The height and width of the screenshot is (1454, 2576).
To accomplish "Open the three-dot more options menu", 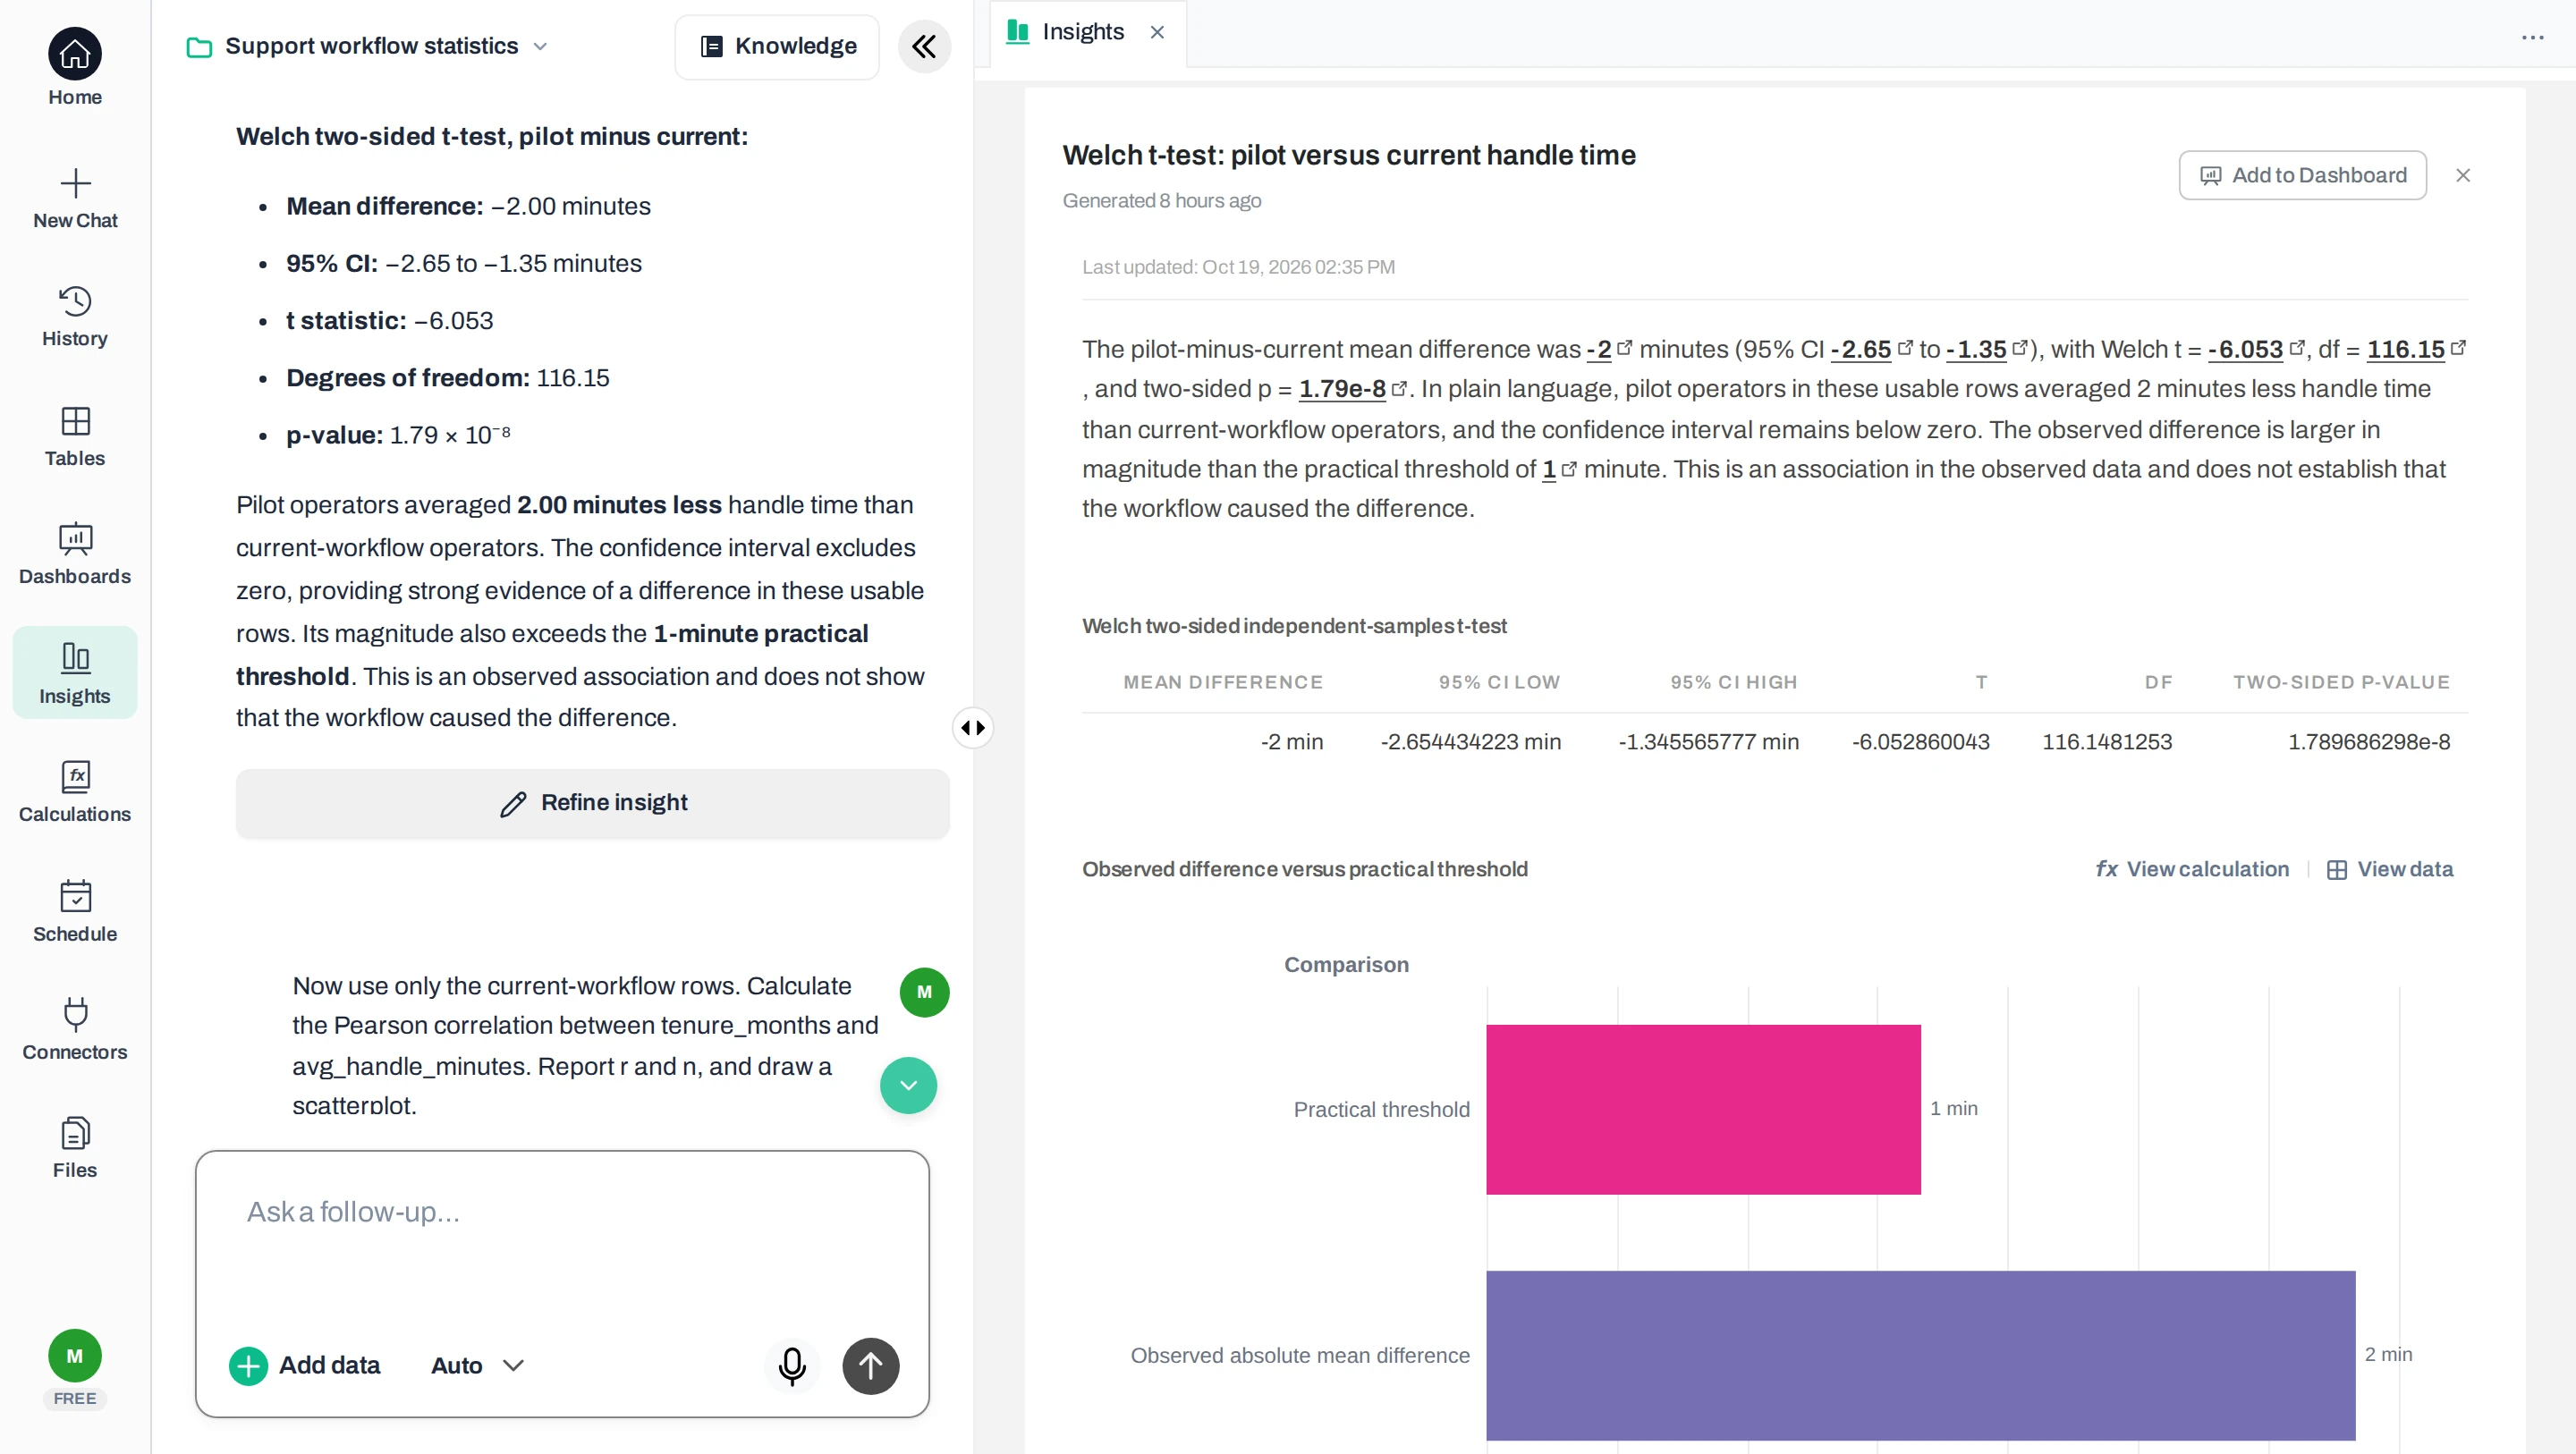I will (x=2532, y=37).
